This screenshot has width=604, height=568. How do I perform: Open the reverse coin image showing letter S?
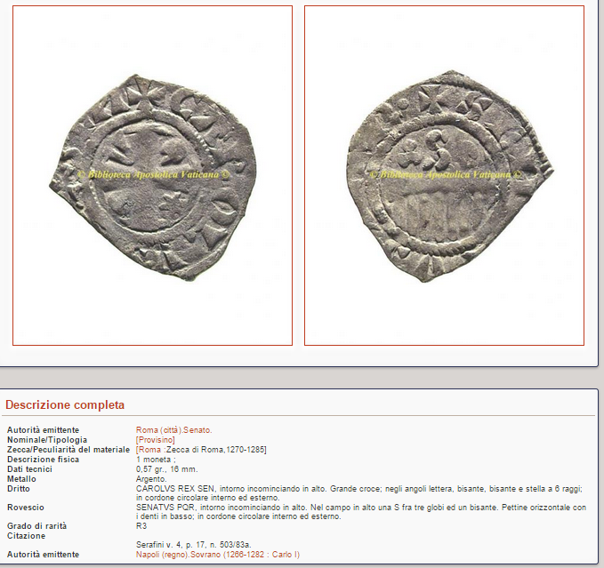click(444, 175)
